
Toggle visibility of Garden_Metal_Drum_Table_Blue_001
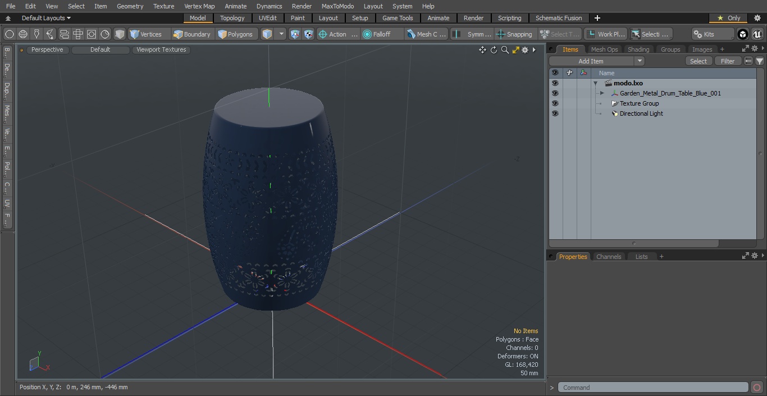click(x=555, y=93)
